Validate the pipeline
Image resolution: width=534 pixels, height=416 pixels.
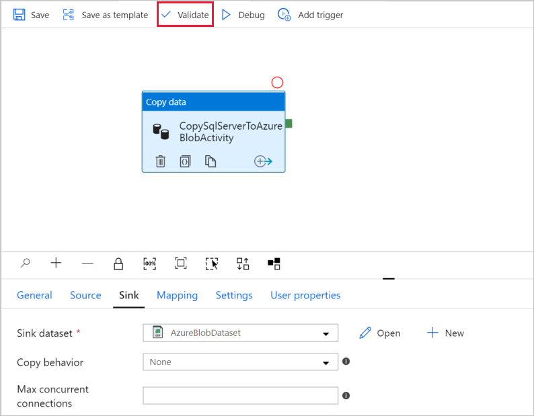[185, 15]
